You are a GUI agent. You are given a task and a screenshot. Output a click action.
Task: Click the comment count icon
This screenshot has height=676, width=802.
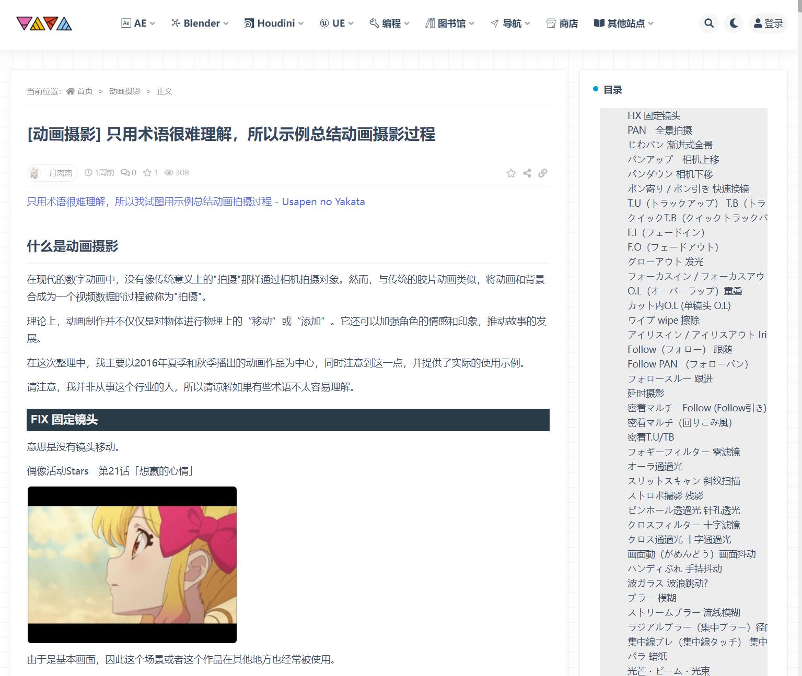click(x=125, y=173)
